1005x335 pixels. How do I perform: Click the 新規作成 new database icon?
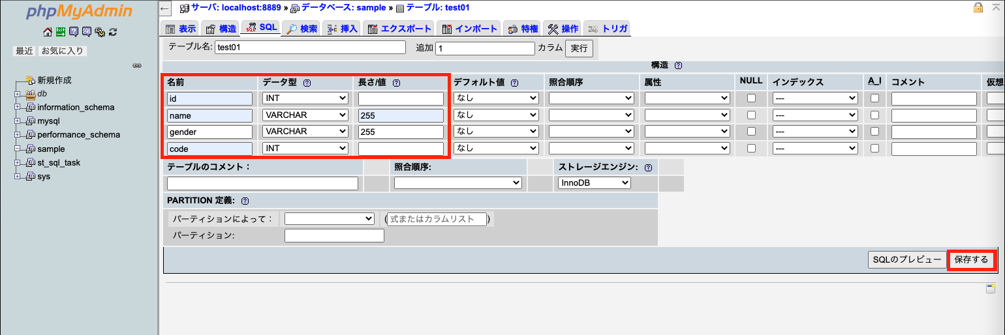click(30, 80)
